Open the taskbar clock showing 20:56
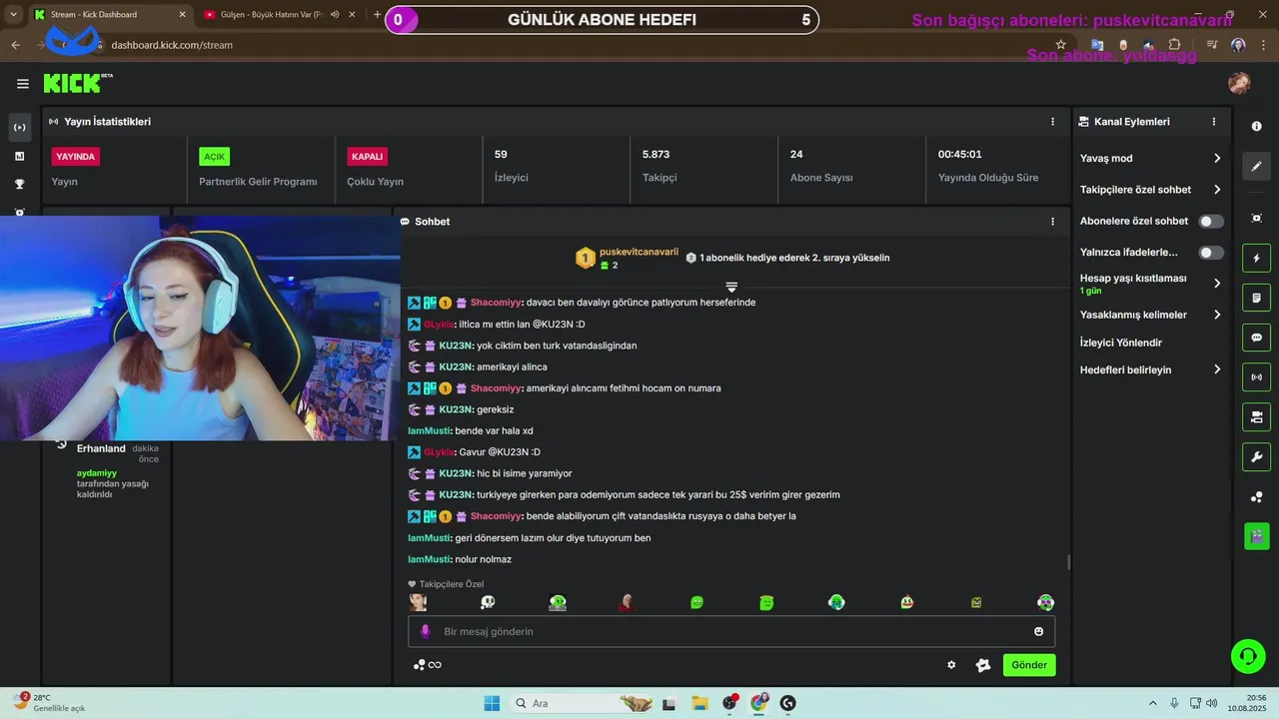The height and width of the screenshot is (719, 1279). pos(1248,702)
